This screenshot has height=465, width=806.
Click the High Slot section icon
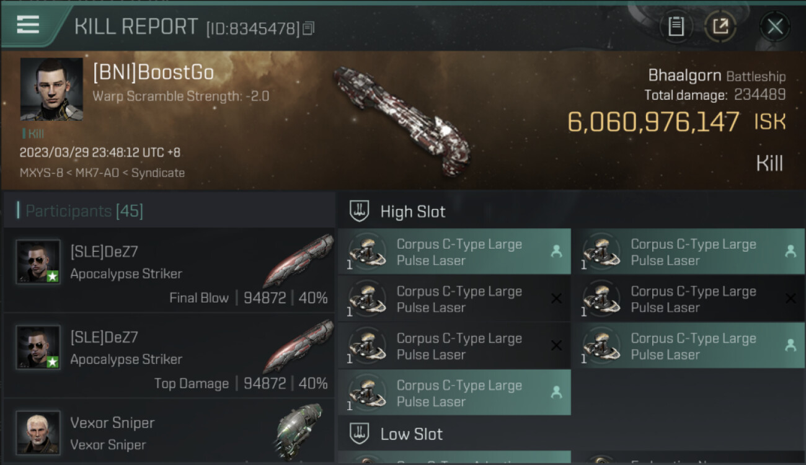click(360, 211)
